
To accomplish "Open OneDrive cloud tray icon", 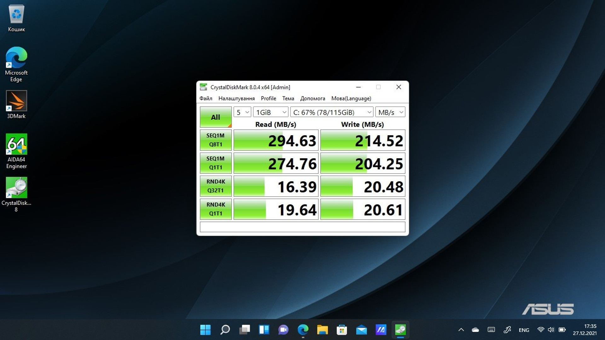I will click(x=475, y=330).
